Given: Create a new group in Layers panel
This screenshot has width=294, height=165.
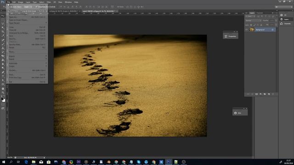Looking at the screenshot, I should click(x=265, y=94).
